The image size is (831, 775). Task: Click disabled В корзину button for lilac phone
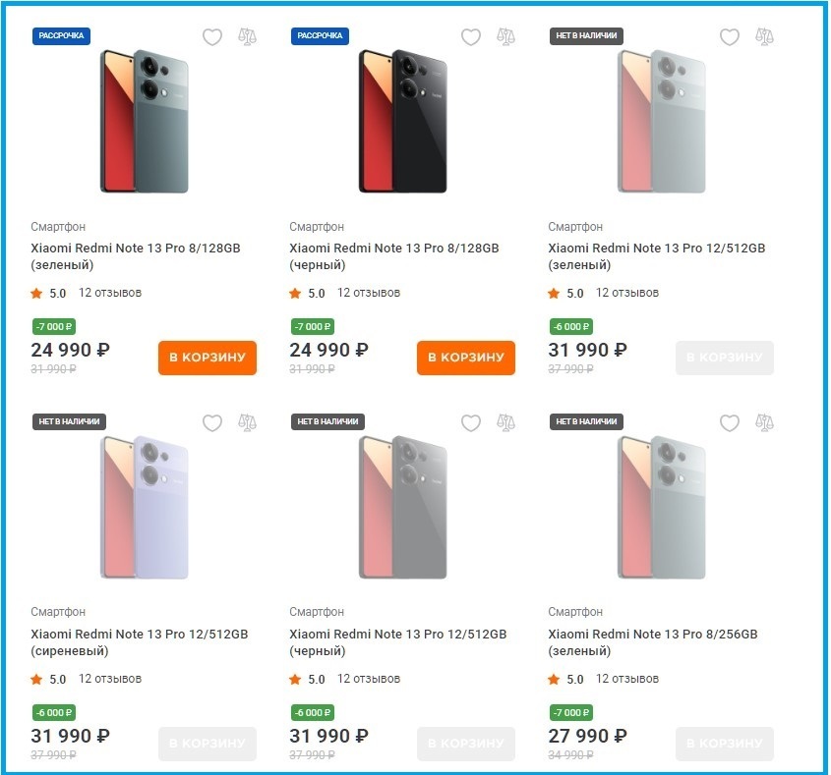point(207,744)
